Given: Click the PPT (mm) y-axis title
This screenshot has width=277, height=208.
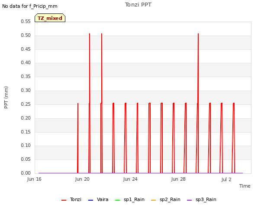Looking at the screenshot, I should (x=6, y=97).
